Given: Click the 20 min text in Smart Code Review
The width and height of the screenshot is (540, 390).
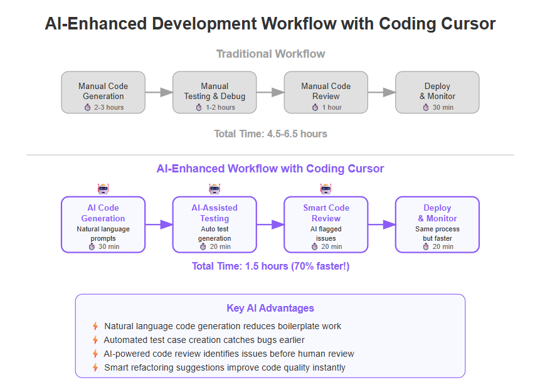Looking at the screenshot, I should click(332, 246).
